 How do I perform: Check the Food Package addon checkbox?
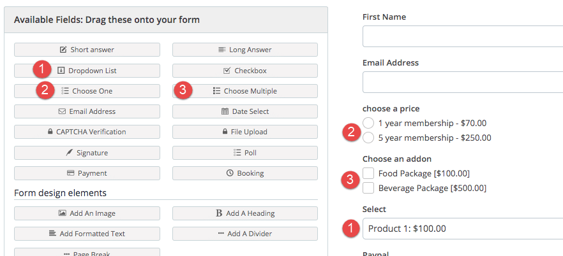(368, 173)
